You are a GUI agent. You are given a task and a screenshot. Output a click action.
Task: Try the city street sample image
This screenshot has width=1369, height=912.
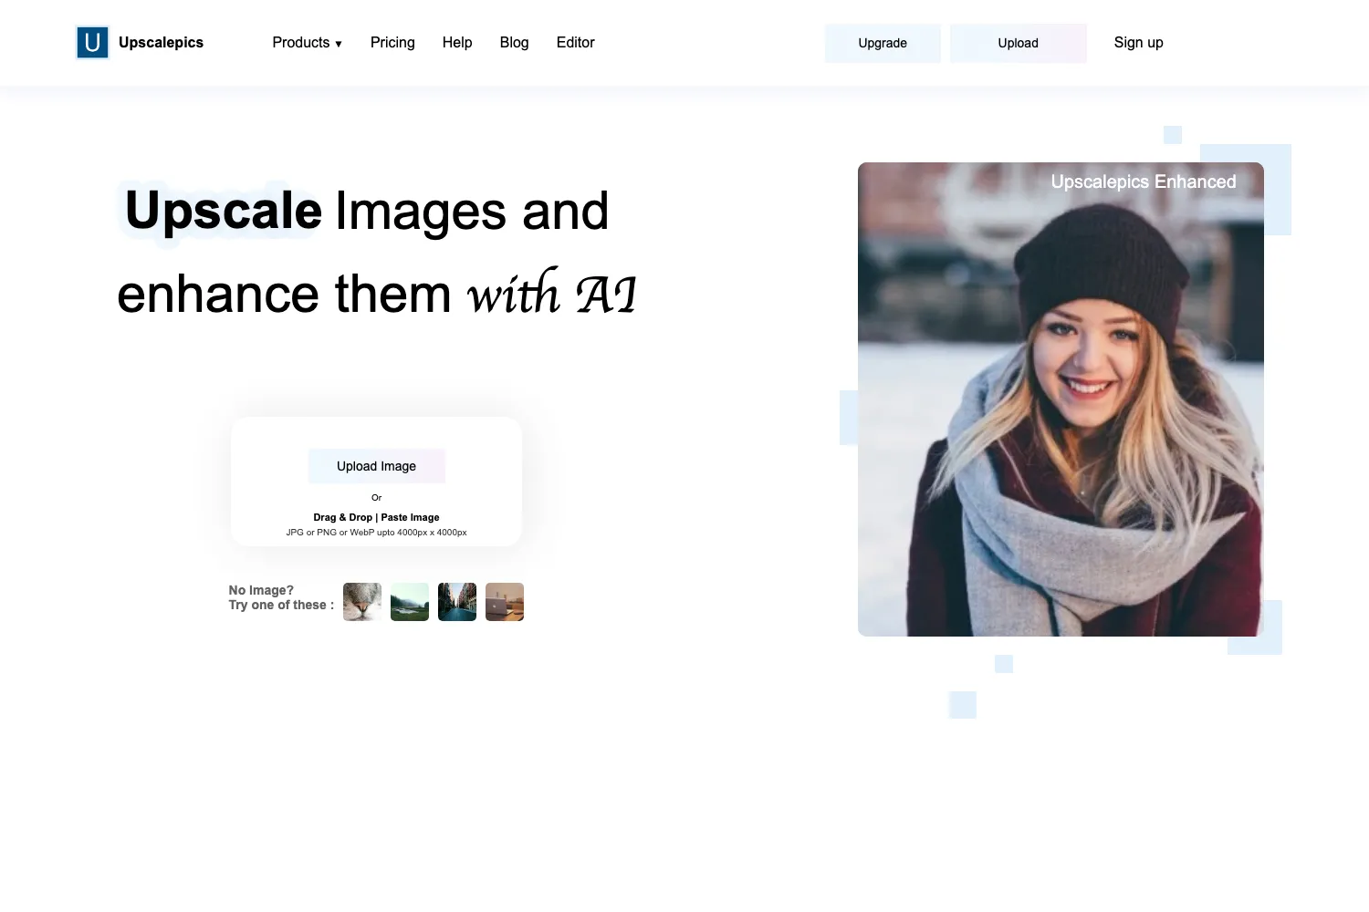tap(457, 602)
